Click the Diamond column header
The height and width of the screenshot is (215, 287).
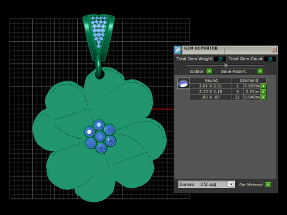pos(249,81)
